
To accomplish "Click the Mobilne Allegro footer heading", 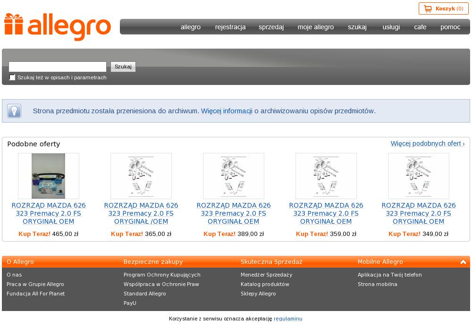I will click(380, 262).
